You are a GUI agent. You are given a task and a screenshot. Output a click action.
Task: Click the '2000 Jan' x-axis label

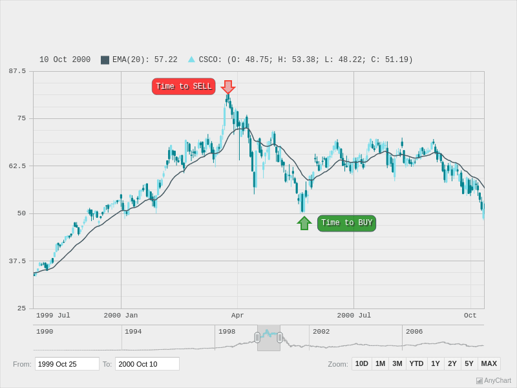[x=121, y=316]
